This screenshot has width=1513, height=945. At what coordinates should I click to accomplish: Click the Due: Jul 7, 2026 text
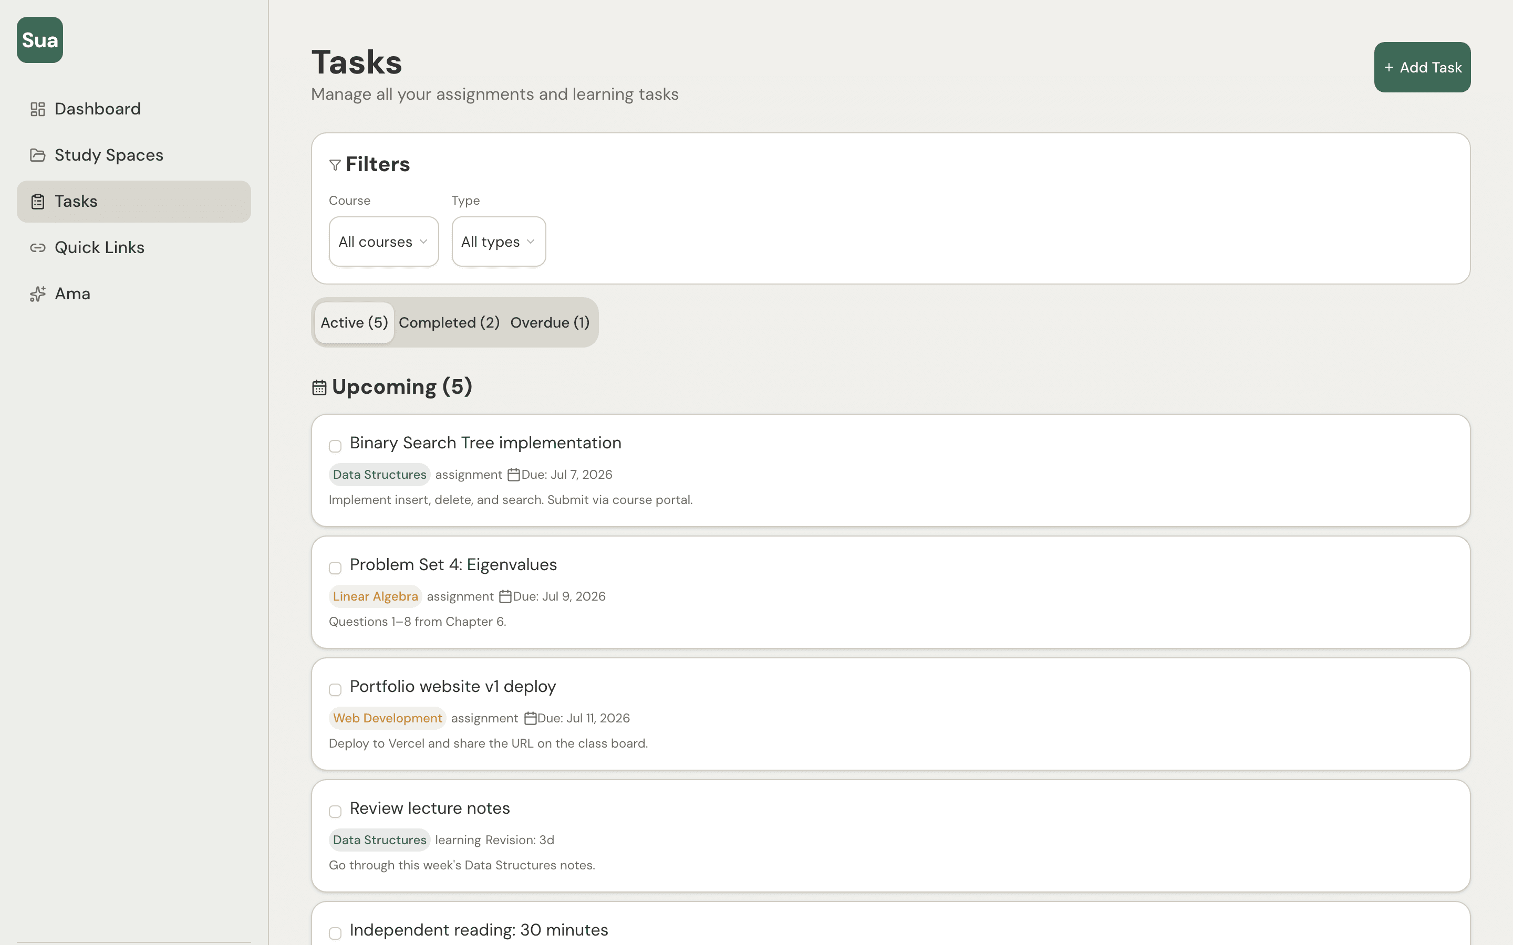(566, 475)
